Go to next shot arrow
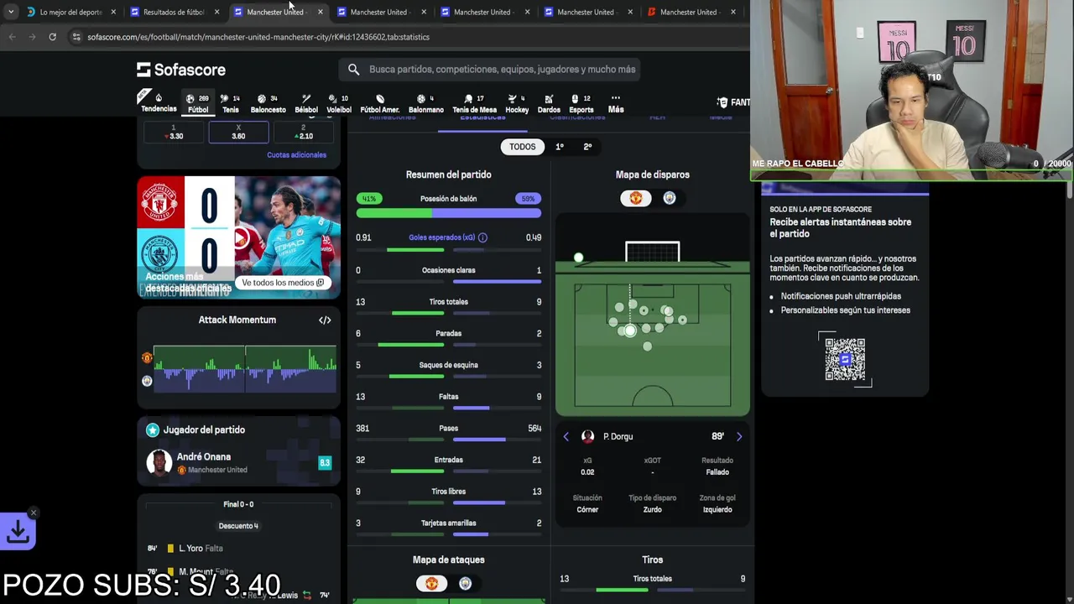This screenshot has height=604, width=1074. 739,436
